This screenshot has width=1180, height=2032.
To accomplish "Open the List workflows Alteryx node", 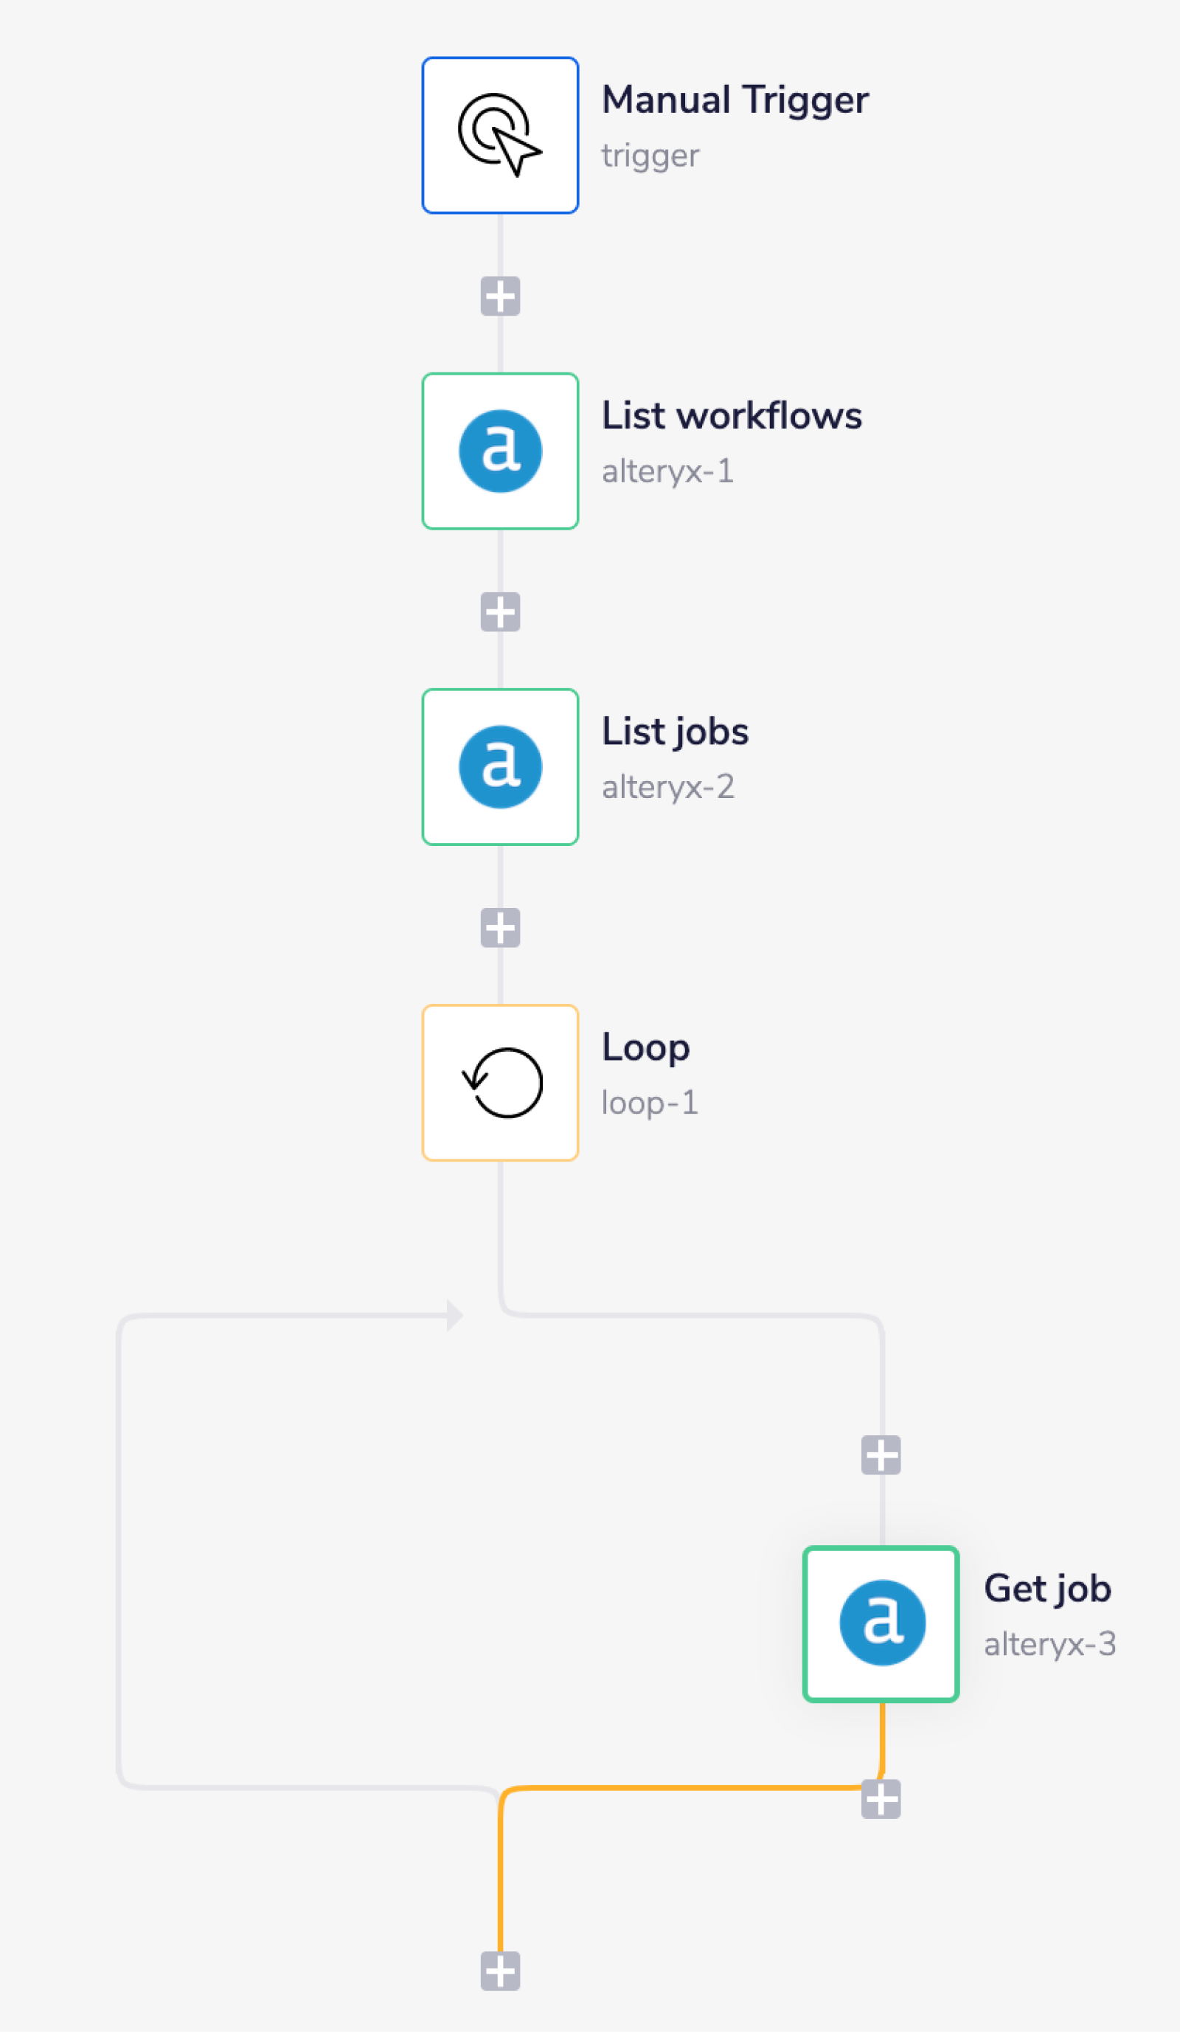I will (500, 451).
